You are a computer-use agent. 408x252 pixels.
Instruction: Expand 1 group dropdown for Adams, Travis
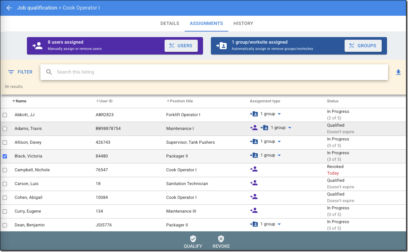pyautogui.click(x=290, y=128)
